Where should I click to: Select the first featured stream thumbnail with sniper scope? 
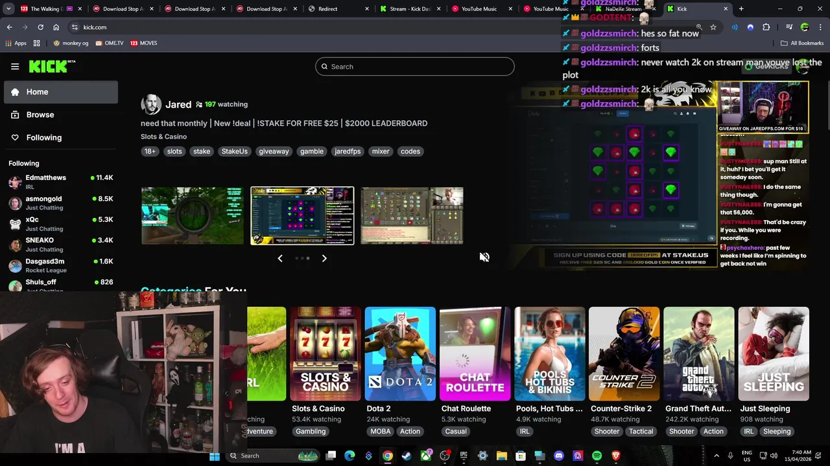point(193,216)
